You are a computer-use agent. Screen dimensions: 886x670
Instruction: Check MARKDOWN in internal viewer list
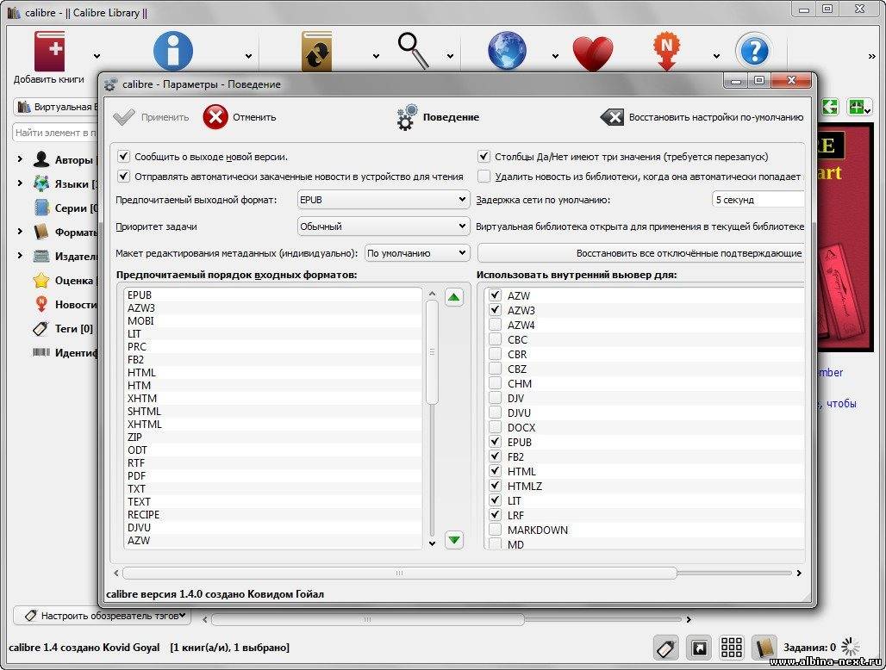coord(495,530)
